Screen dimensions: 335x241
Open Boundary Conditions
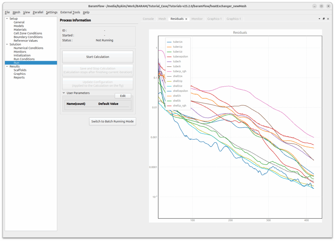28,37
